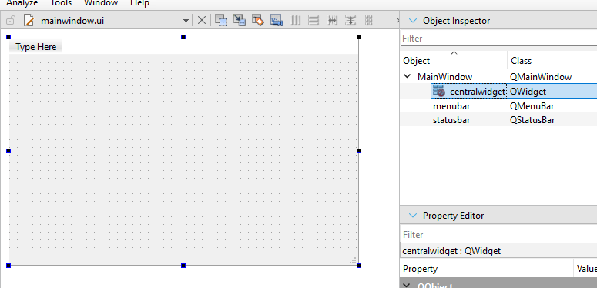This screenshot has height=288, width=597.
Task: Switch to Edit Buddies mode
Action: (x=258, y=20)
